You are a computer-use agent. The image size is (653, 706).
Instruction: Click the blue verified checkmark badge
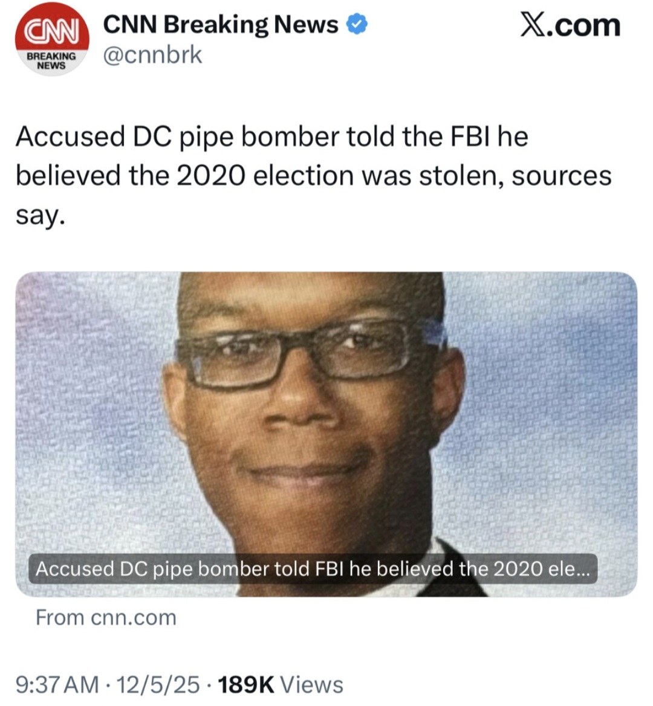click(x=357, y=24)
